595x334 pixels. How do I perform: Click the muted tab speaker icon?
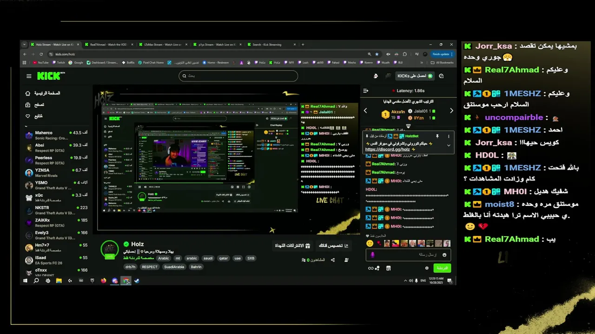(388, 54)
